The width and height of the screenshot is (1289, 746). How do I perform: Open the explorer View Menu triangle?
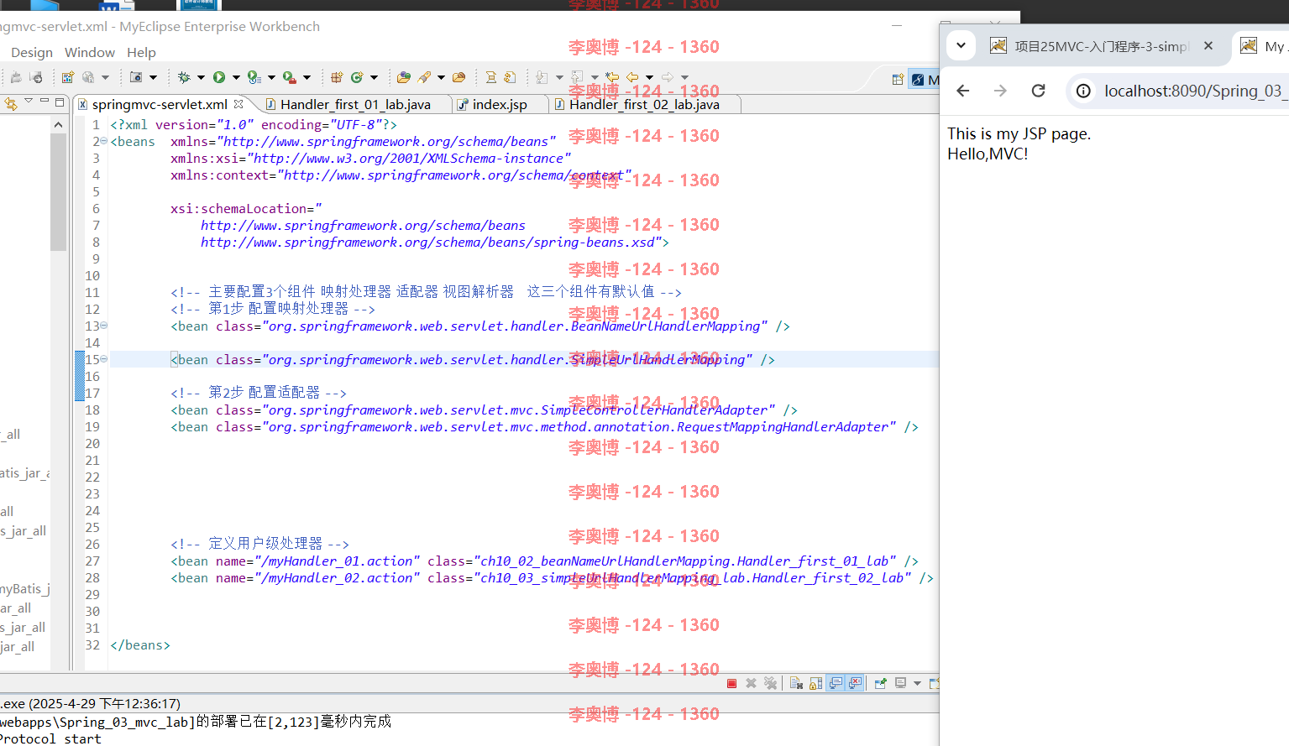[x=29, y=102]
